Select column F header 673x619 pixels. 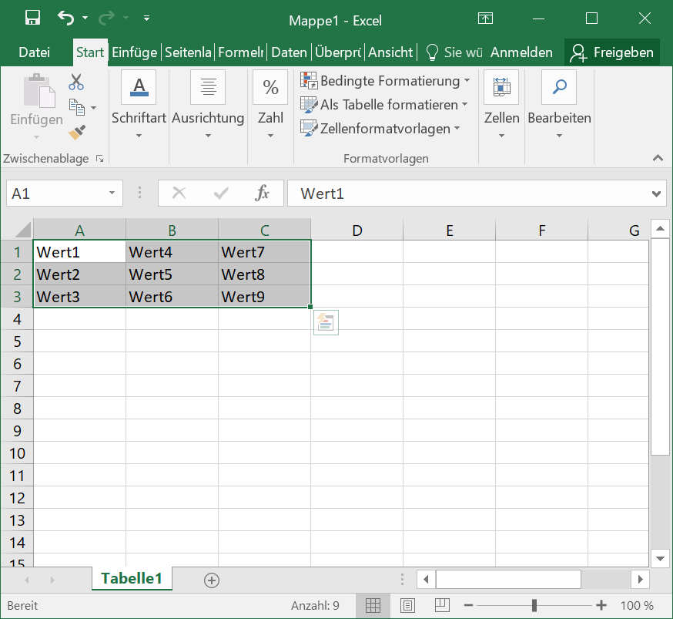tap(541, 230)
